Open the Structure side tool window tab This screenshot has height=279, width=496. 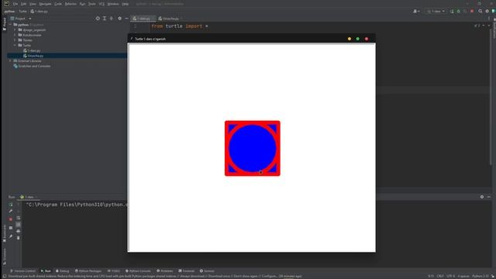[4, 257]
